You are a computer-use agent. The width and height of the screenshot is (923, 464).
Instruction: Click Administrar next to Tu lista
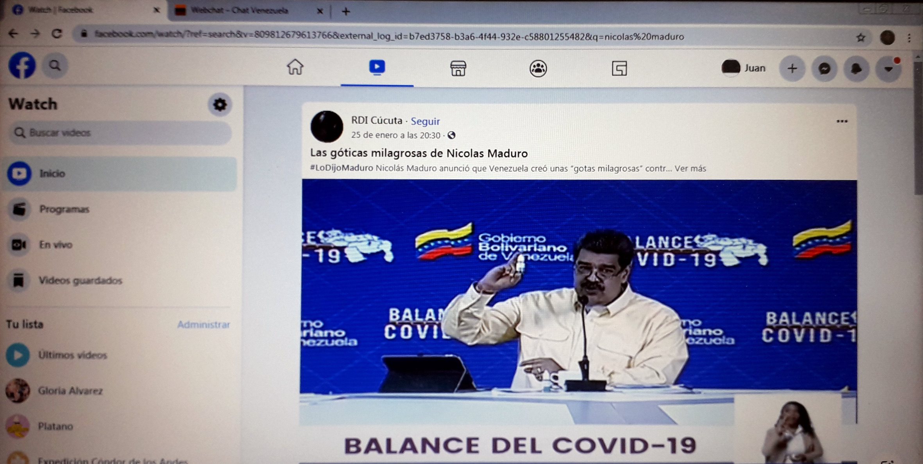coord(204,324)
